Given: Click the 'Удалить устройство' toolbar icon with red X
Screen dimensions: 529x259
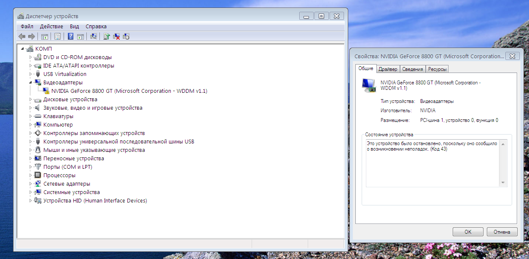Looking at the screenshot, I should click(117, 36).
